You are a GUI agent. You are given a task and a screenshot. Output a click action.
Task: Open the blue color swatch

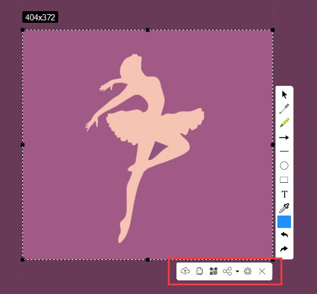[x=284, y=222]
